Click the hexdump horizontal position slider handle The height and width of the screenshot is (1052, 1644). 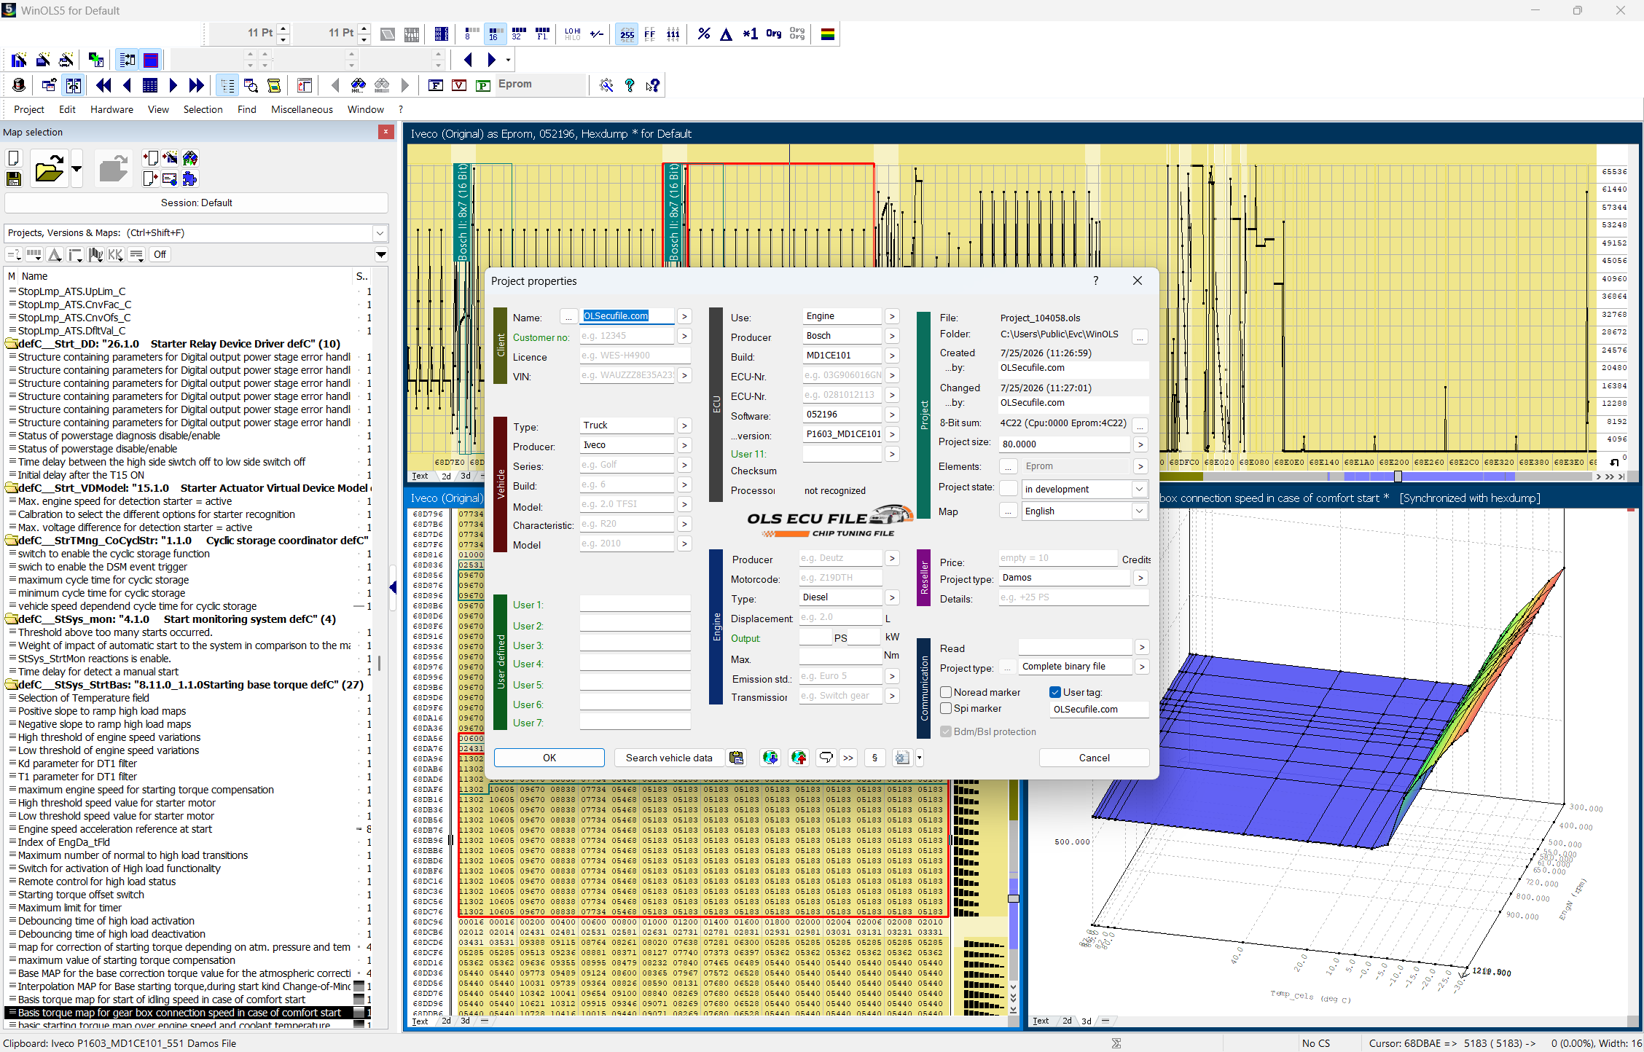pos(1398,476)
